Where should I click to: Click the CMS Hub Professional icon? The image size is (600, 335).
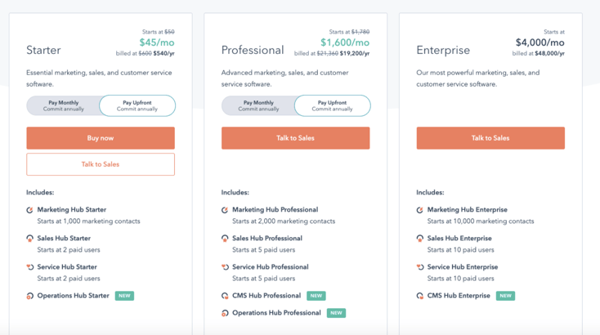click(x=225, y=296)
